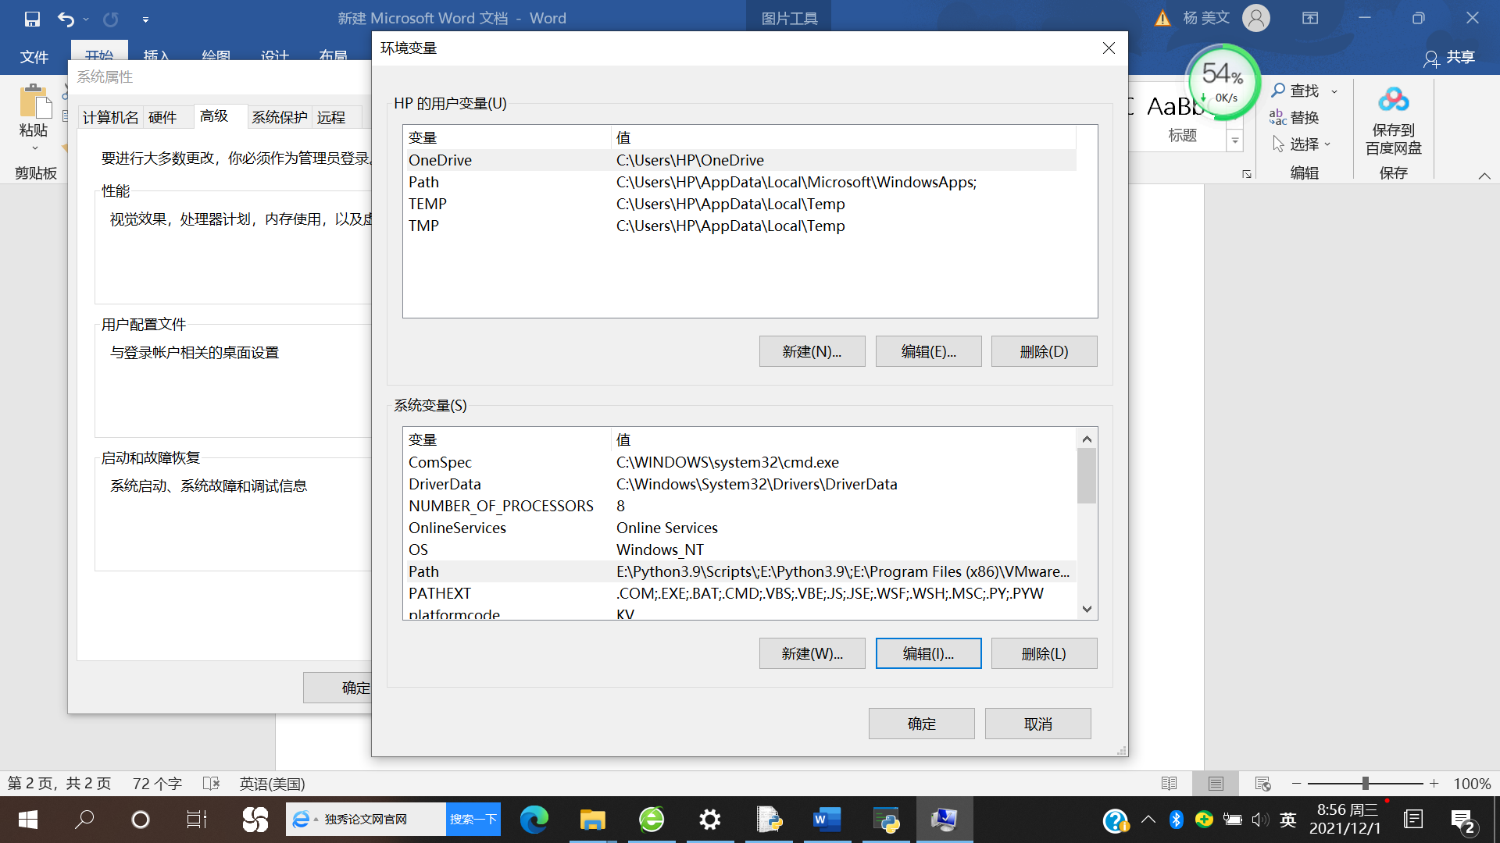Click the network speed 54% floating widget
Screen dimensions: 1500x843
(x=1223, y=82)
